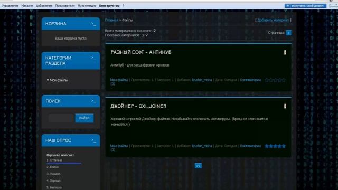Open the РАЗНЫЙ СОФТ - АНТИНУБ title
Viewport: 338px width, 190px height.
[141, 52]
